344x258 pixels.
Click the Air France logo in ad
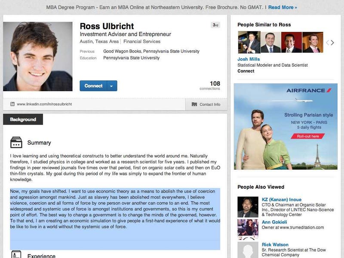point(309,90)
